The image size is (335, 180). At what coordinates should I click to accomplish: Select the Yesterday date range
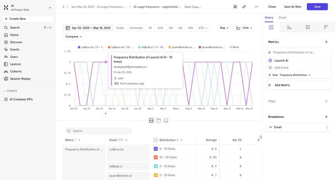tap(136, 28)
